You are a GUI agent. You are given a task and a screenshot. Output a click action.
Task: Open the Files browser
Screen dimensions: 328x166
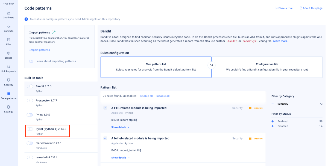click(8, 41)
